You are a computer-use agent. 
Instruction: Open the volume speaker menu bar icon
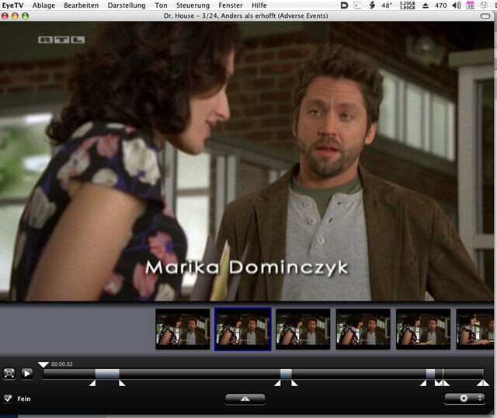457,5
